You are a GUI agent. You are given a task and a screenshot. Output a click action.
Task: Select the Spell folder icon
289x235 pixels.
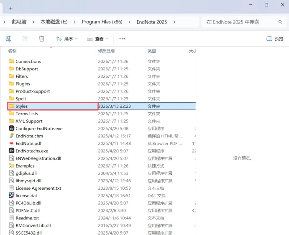point(11,98)
